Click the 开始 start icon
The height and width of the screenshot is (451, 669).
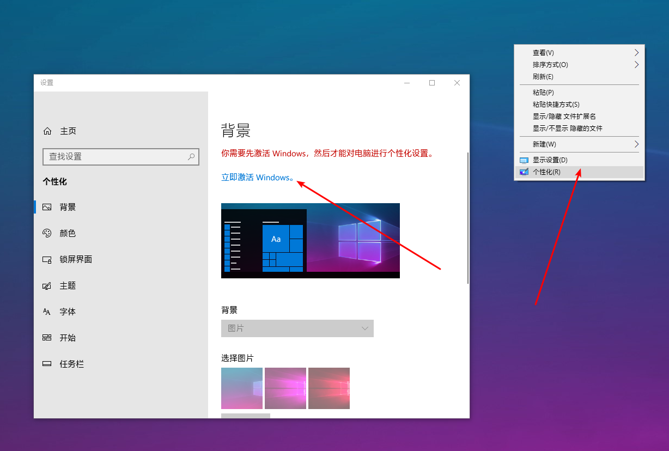point(47,338)
